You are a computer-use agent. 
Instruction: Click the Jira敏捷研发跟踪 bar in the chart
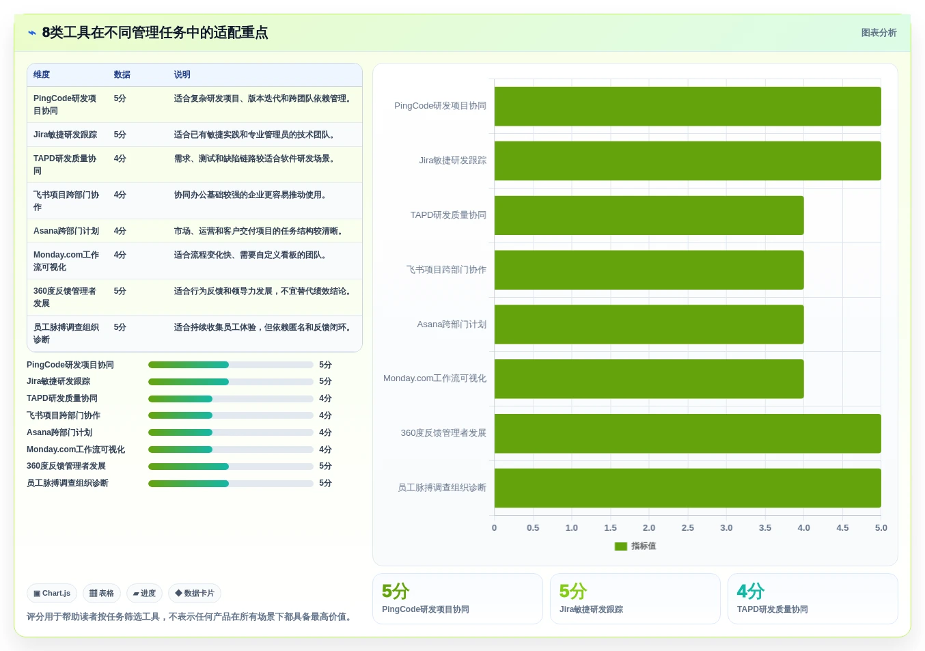688,161
